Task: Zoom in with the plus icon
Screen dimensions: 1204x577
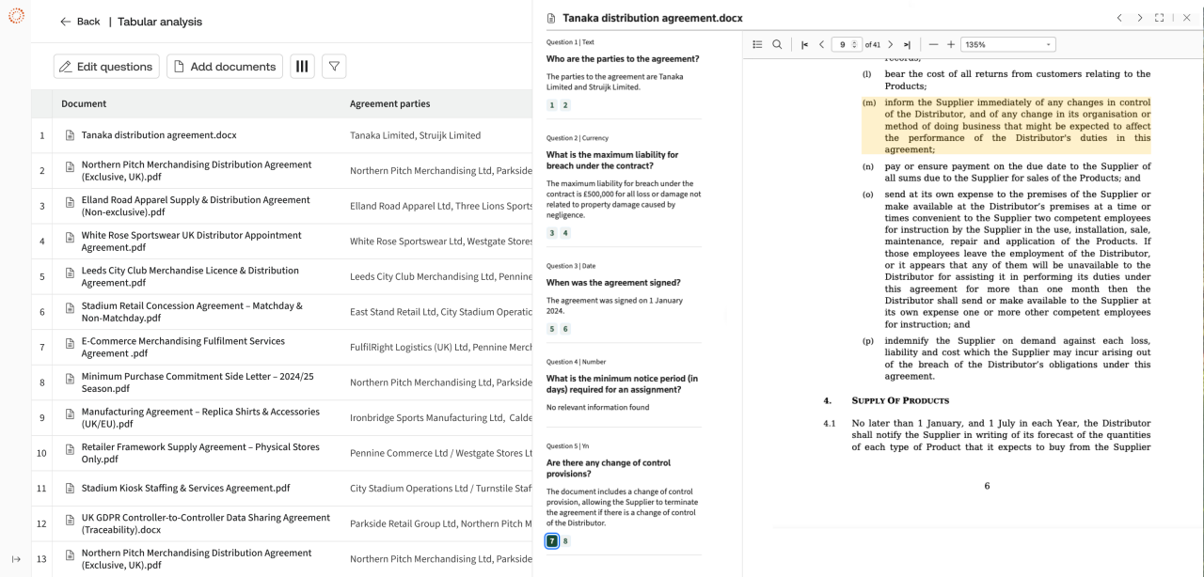Action: (951, 44)
